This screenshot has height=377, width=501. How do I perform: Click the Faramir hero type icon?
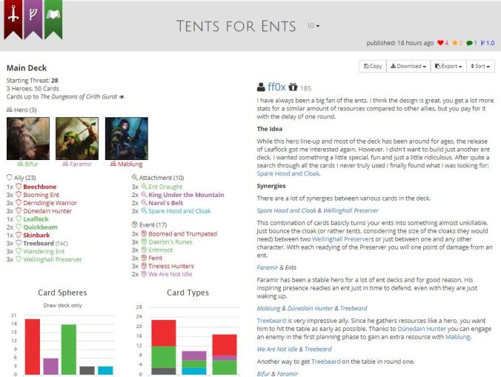pyautogui.click(x=65, y=164)
